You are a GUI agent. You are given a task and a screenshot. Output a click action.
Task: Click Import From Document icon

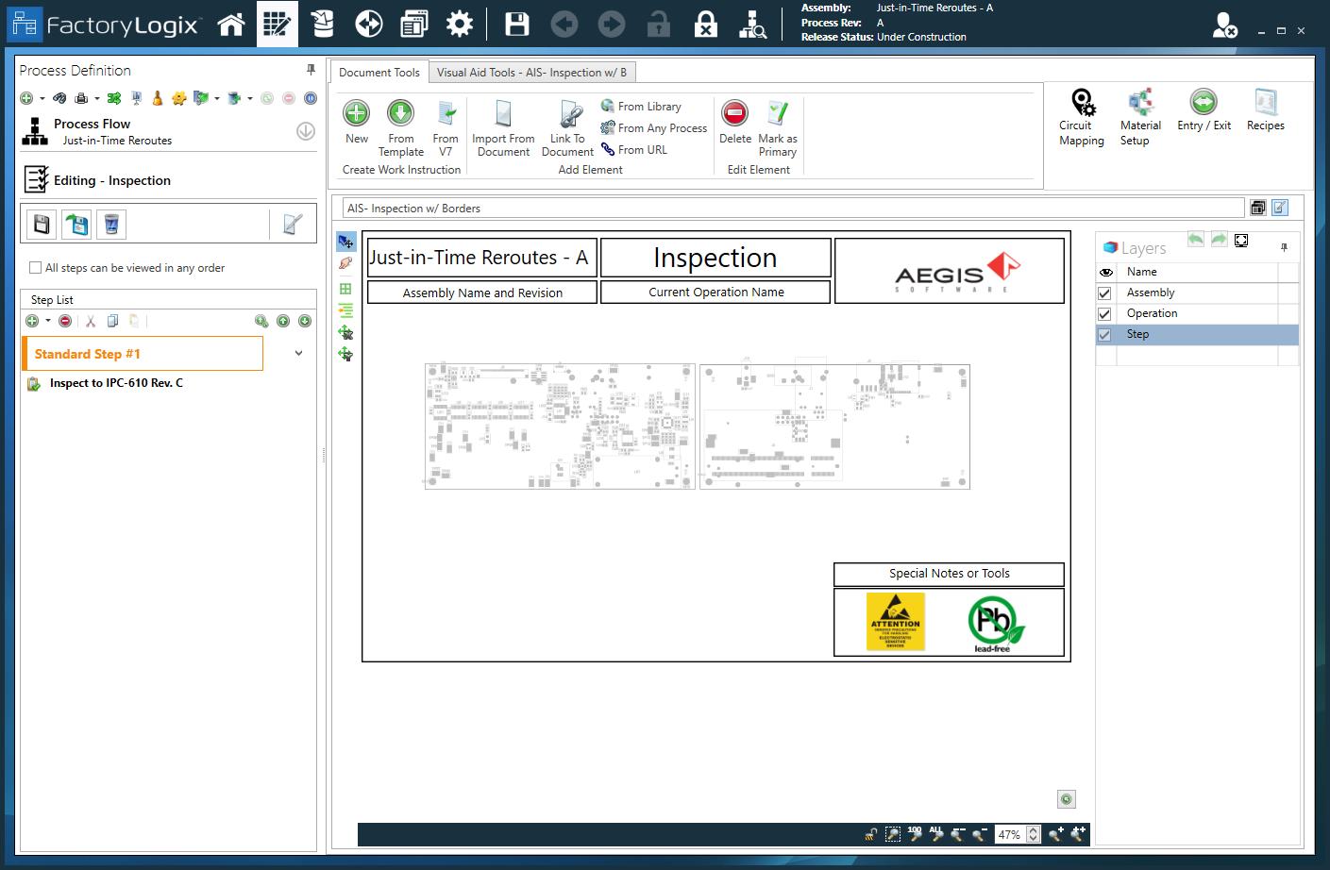(x=503, y=114)
